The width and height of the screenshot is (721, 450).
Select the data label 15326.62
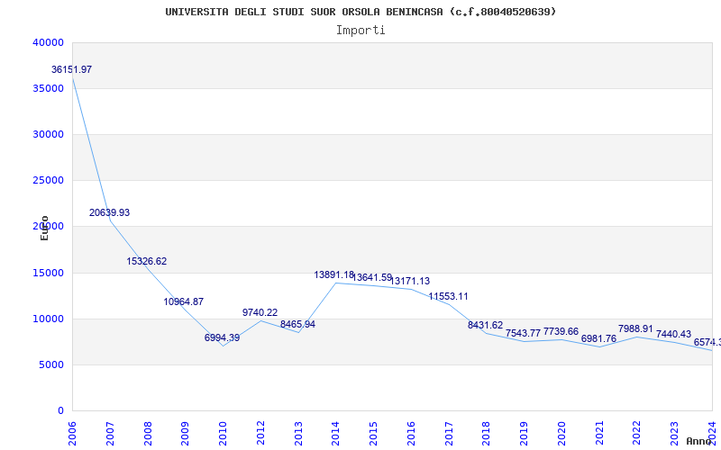tap(147, 261)
